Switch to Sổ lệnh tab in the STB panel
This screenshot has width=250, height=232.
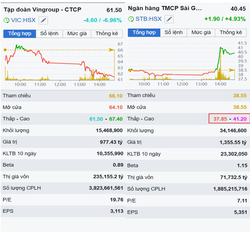point(173,32)
